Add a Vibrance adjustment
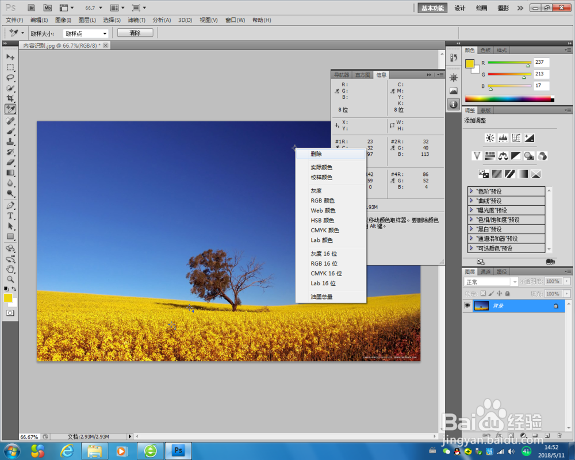 click(x=477, y=156)
